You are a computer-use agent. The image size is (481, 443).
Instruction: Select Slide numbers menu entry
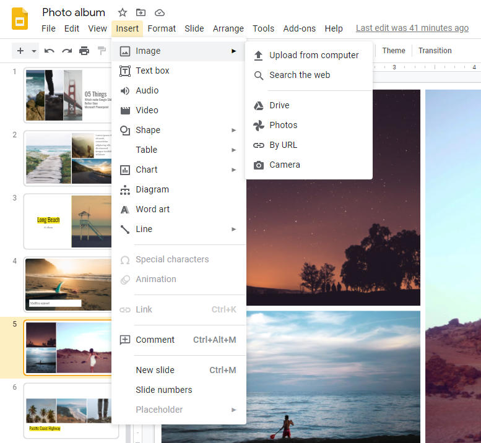tap(179, 390)
